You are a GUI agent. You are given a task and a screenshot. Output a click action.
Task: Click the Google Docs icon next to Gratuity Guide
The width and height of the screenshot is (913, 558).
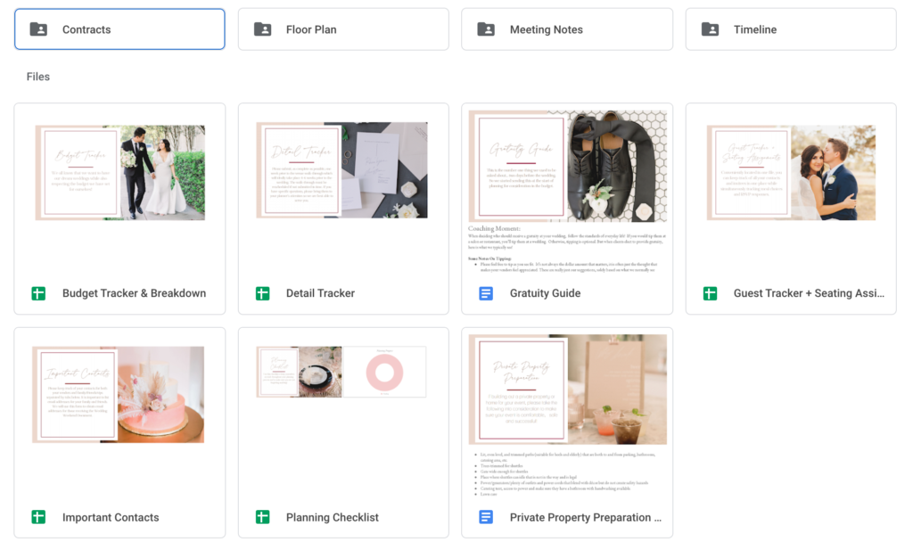coord(485,292)
